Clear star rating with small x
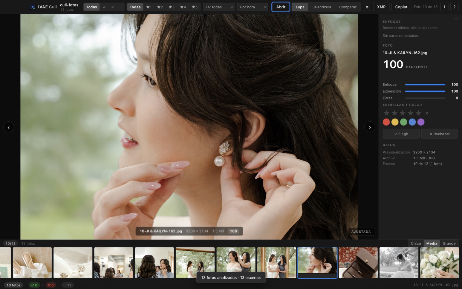This screenshot has height=289, width=462. (x=427, y=113)
